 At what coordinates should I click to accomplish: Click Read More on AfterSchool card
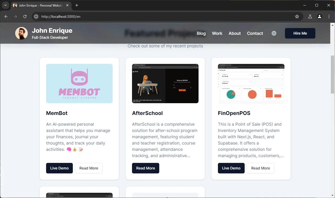coord(146,168)
